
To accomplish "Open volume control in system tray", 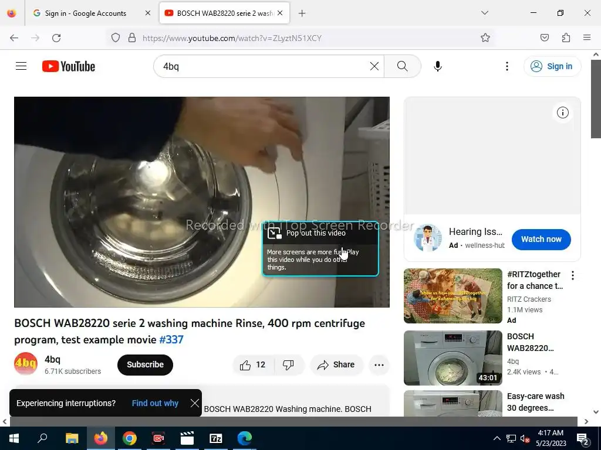I will tap(525, 438).
